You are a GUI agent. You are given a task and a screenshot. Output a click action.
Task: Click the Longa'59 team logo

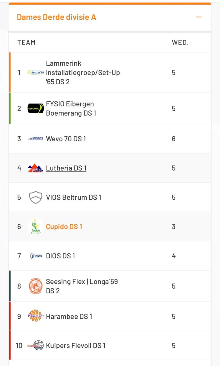(x=36, y=286)
